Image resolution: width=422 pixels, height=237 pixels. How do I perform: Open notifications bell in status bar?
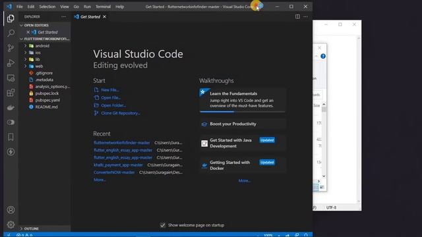point(306,235)
